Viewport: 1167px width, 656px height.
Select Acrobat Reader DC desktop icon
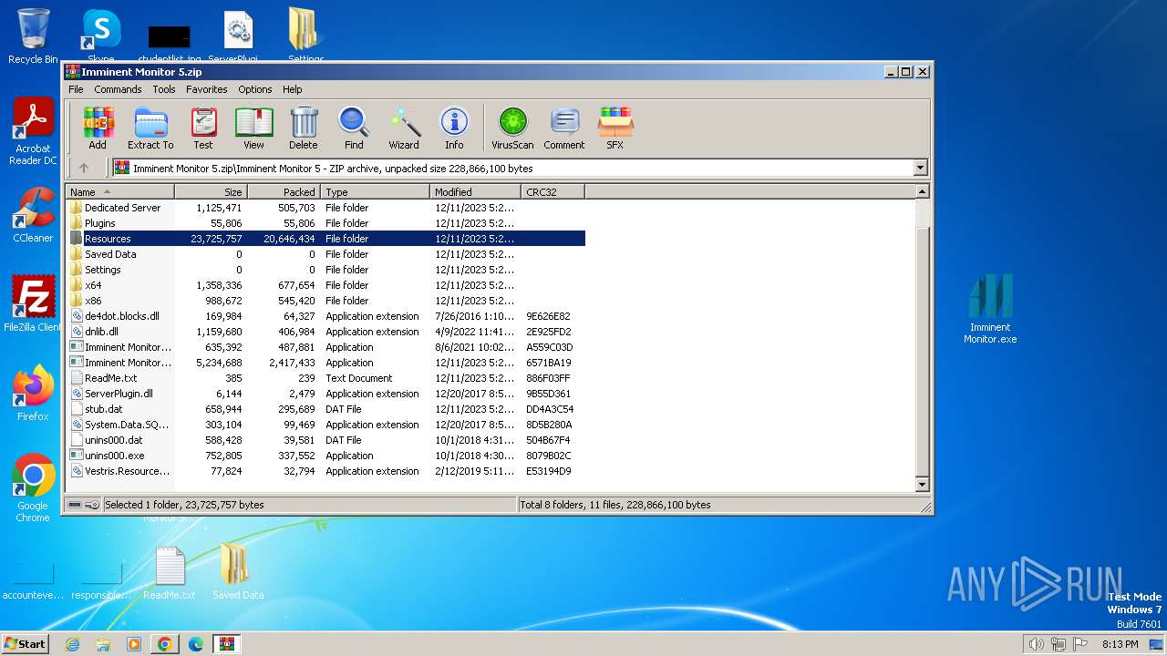coord(33,132)
